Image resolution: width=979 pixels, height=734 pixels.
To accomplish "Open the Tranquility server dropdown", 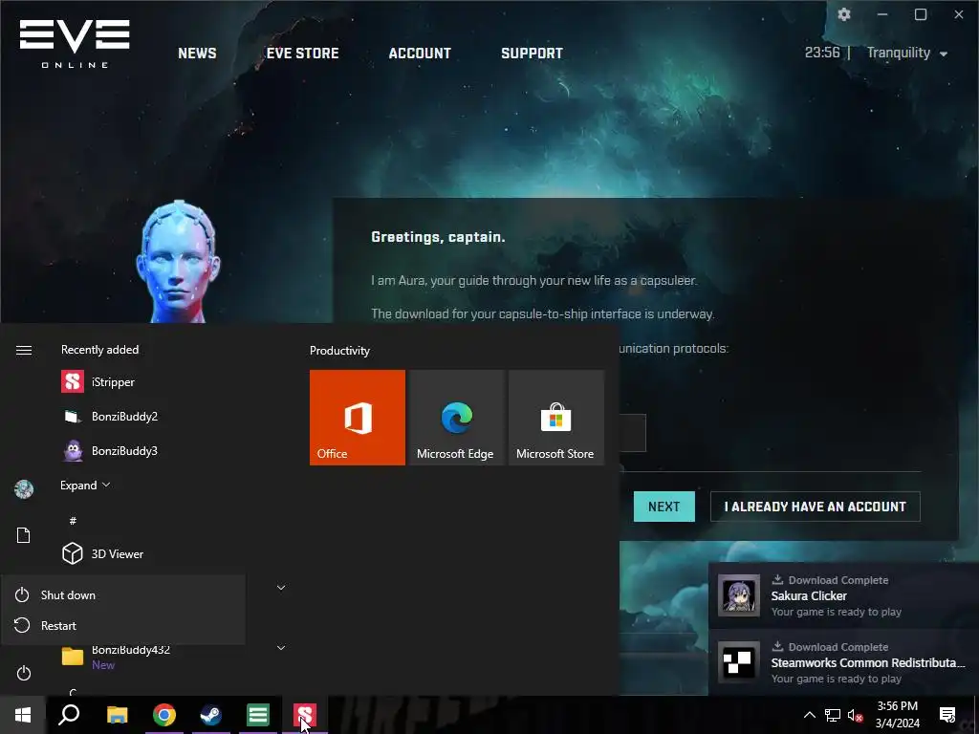I will pyautogui.click(x=907, y=54).
